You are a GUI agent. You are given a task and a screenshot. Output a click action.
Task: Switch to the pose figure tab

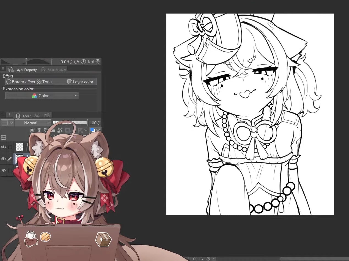click(9, 115)
